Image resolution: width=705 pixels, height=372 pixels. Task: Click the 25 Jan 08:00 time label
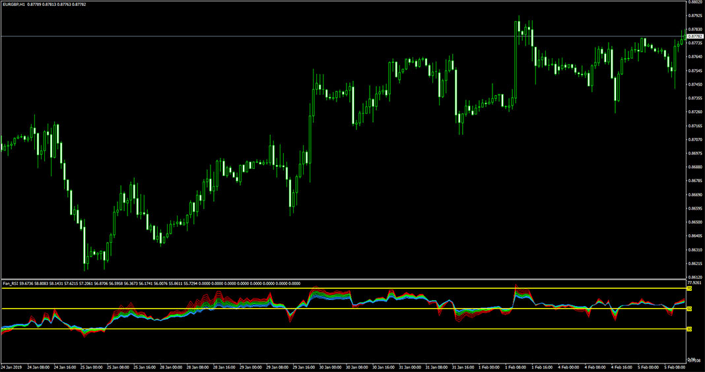click(117, 367)
